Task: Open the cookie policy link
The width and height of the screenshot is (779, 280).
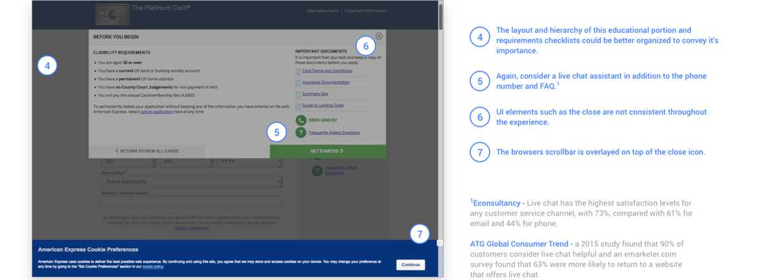Action: (x=152, y=267)
